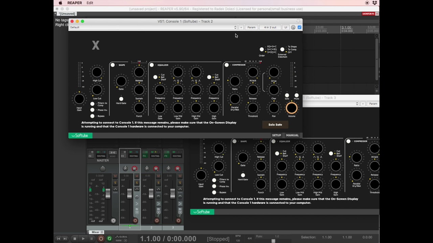Open the Edit menu
This screenshot has width=433, height=243.
(90, 3)
